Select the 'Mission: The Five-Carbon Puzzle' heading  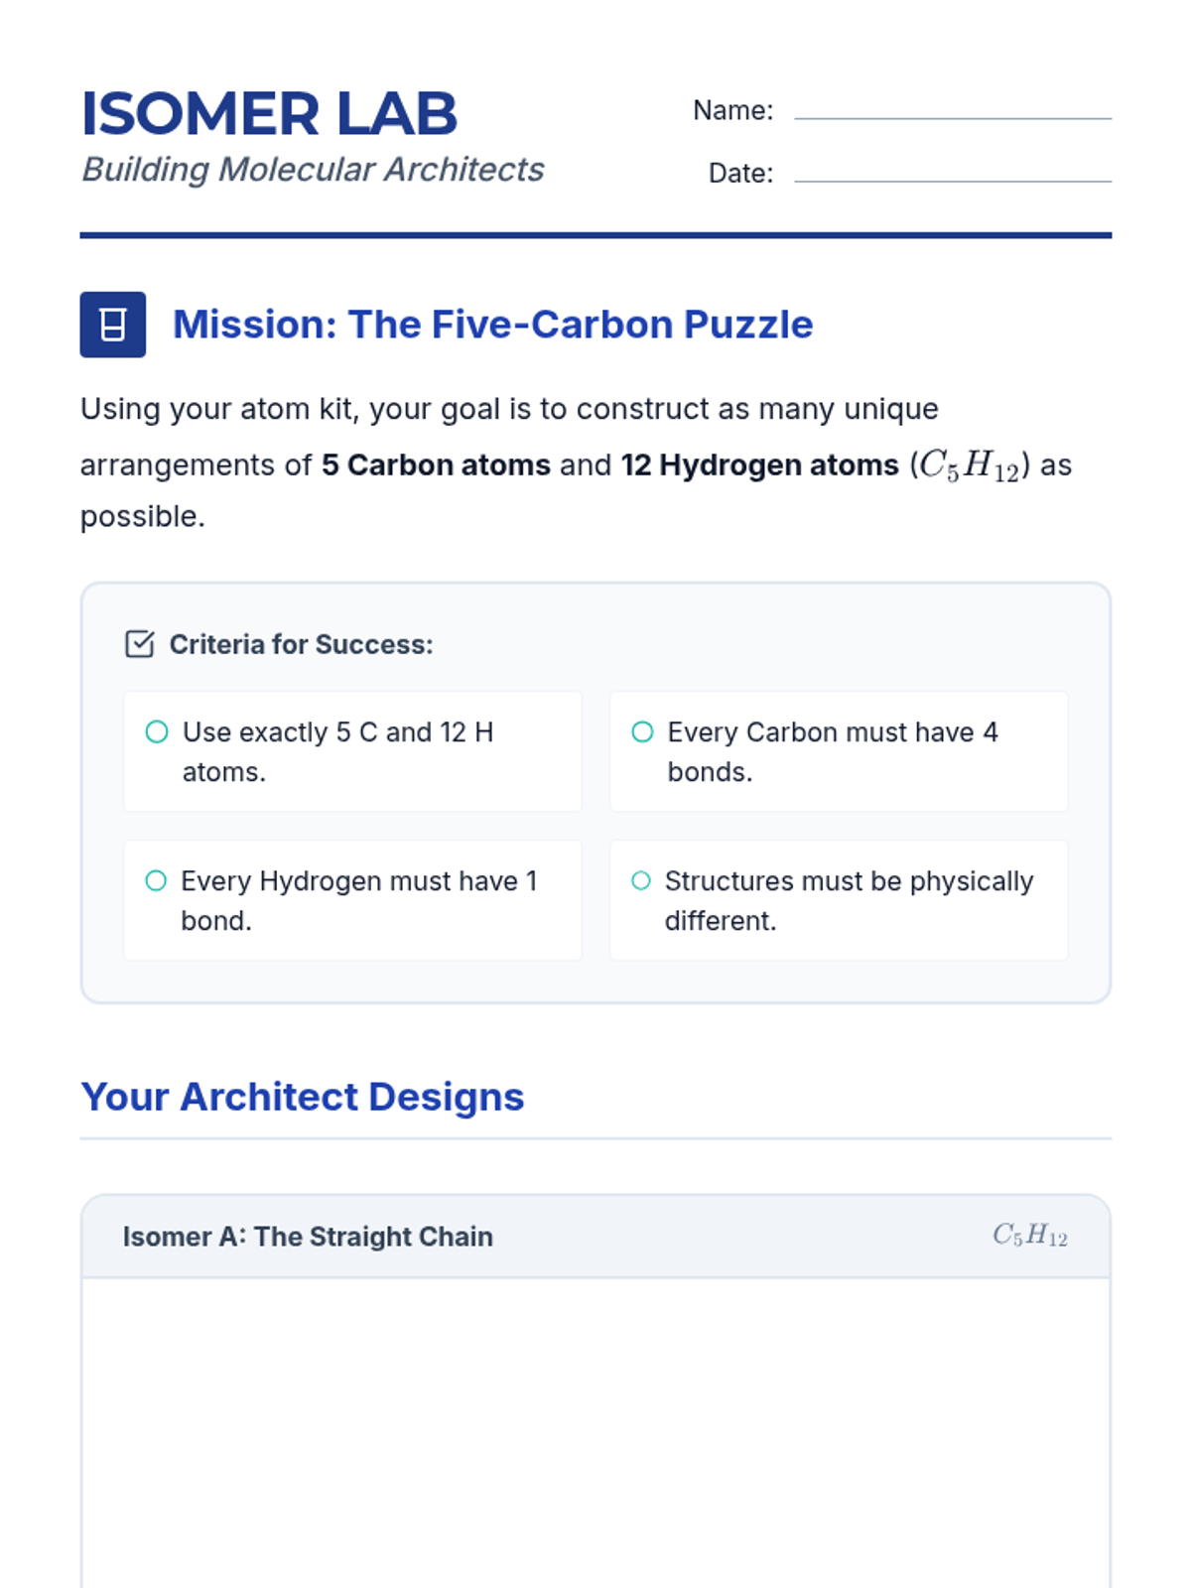pyautogui.click(x=492, y=325)
